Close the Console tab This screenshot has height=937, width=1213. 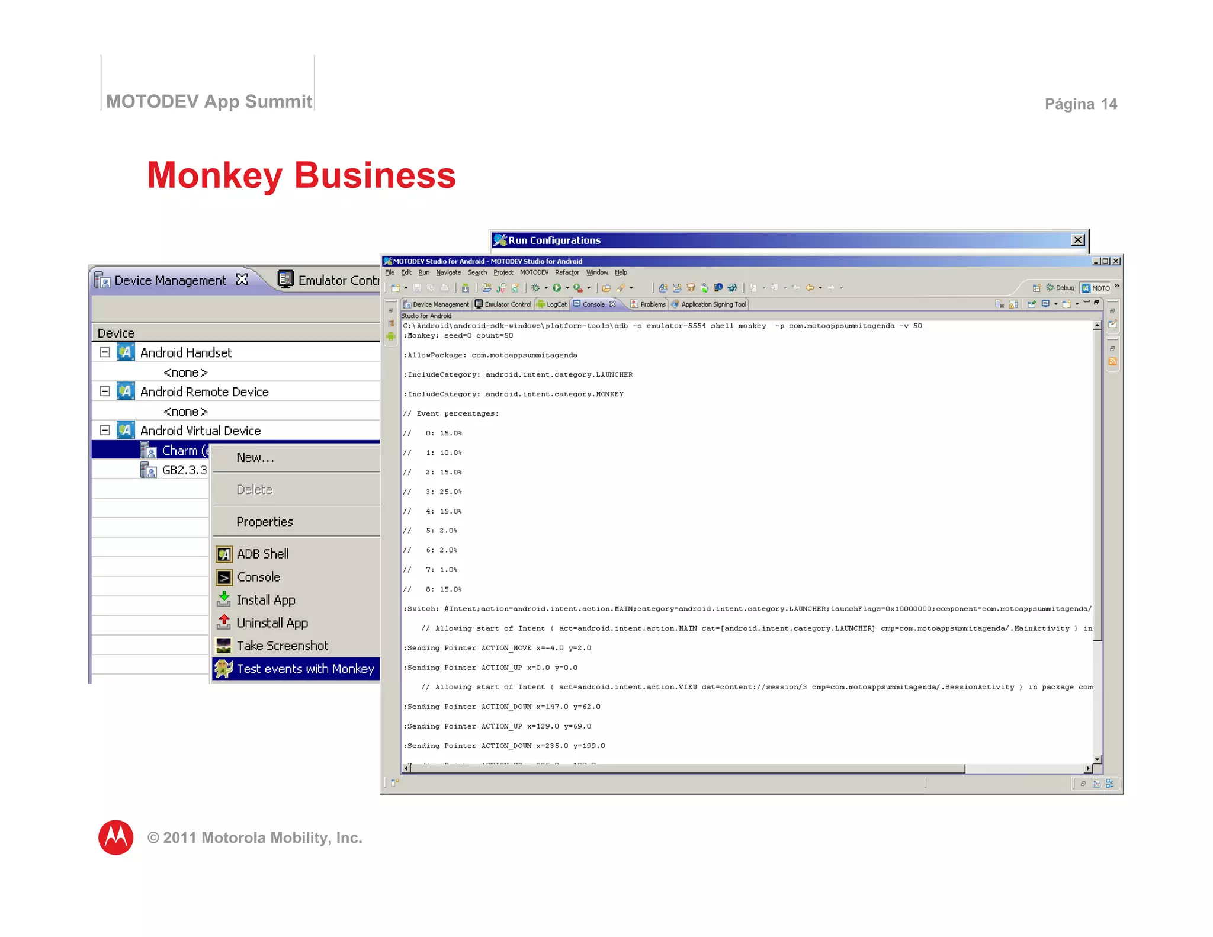point(612,304)
